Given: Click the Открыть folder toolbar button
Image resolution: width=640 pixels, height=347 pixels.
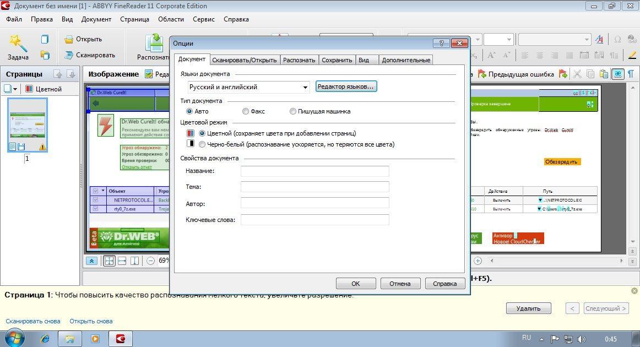Looking at the screenshot, I should (83, 39).
